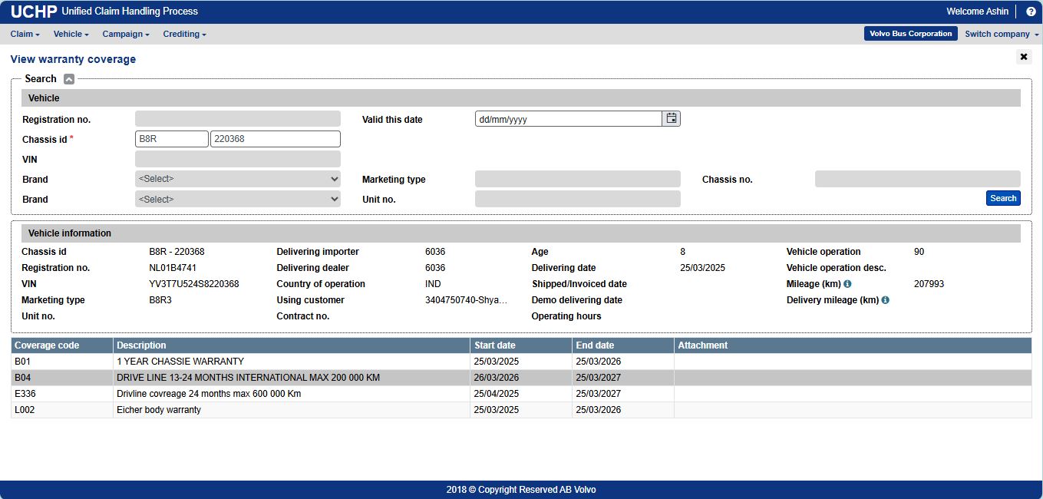Open the Claim menu
This screenshot has height=499, width=1043.
click(x=25, y=34)
